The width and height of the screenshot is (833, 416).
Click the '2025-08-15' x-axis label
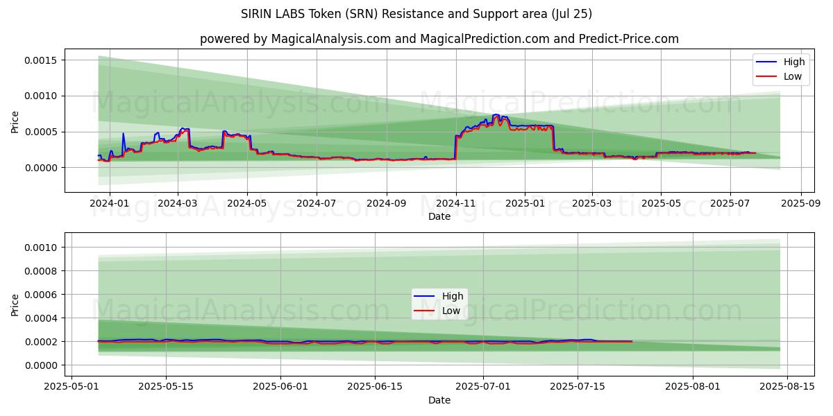point(786,386)
